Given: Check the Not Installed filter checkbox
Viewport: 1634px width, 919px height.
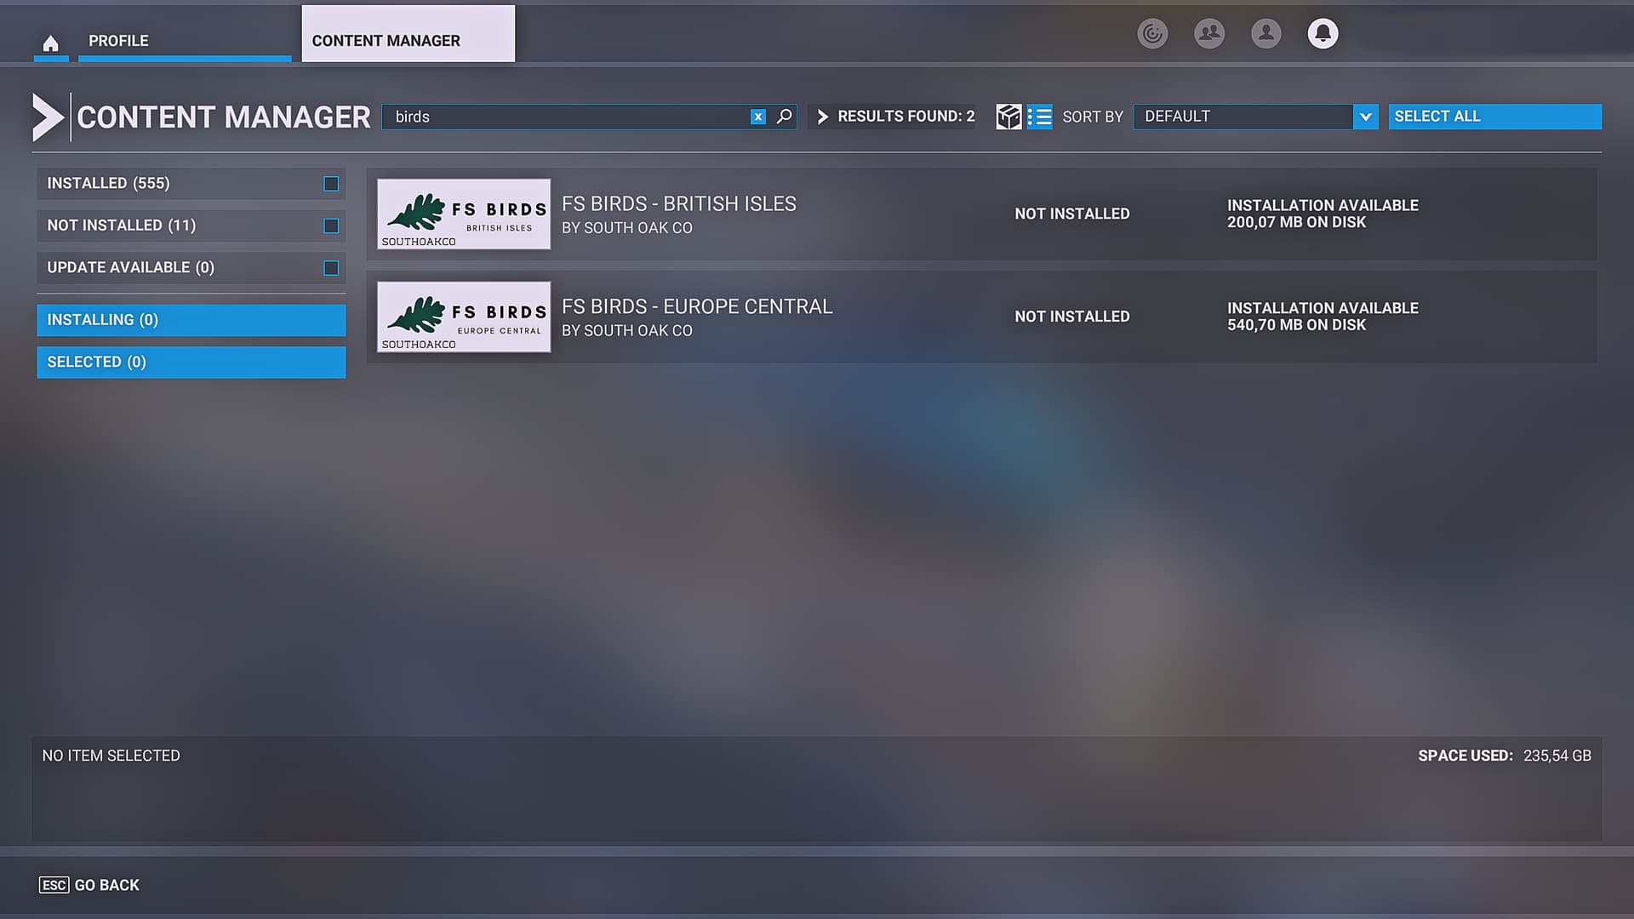Looking at the screenshot, I should point(330,225).
